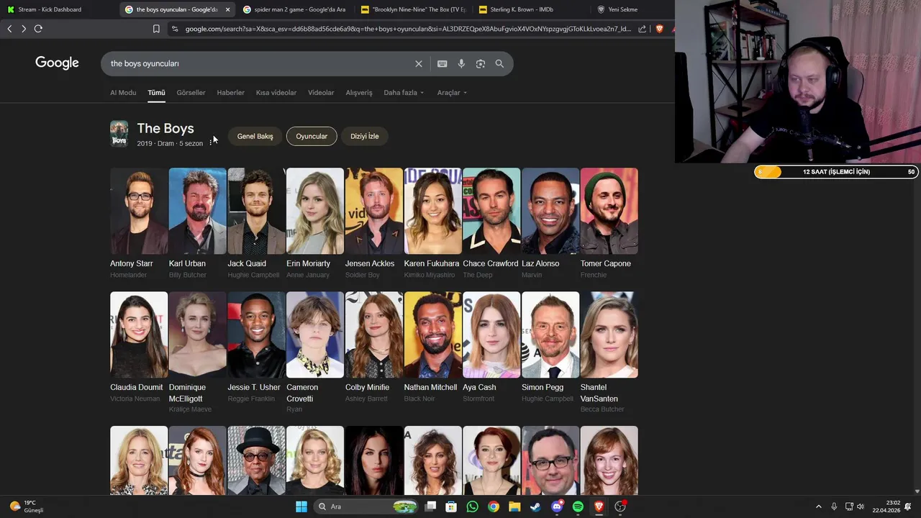This screenshot has width=921, height=518.
Task: Open weather widget showing 19°C
Action: pos(27,506)
